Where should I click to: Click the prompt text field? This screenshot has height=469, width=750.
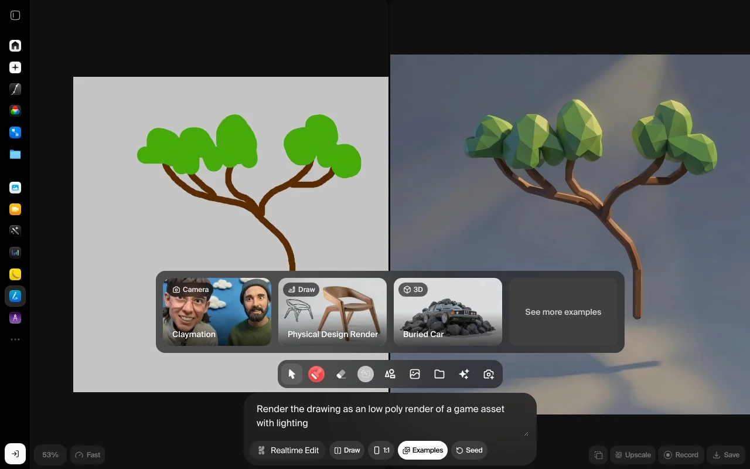390,416
